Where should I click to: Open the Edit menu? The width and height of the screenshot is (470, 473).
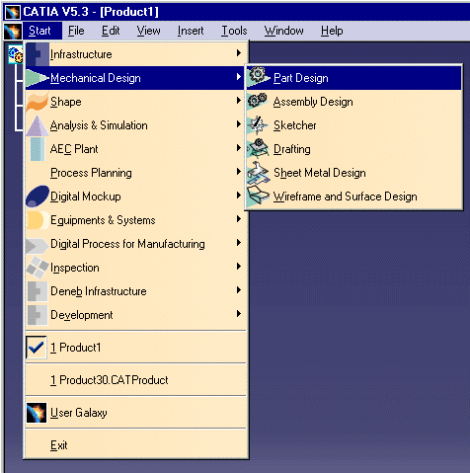pos(111,31)
